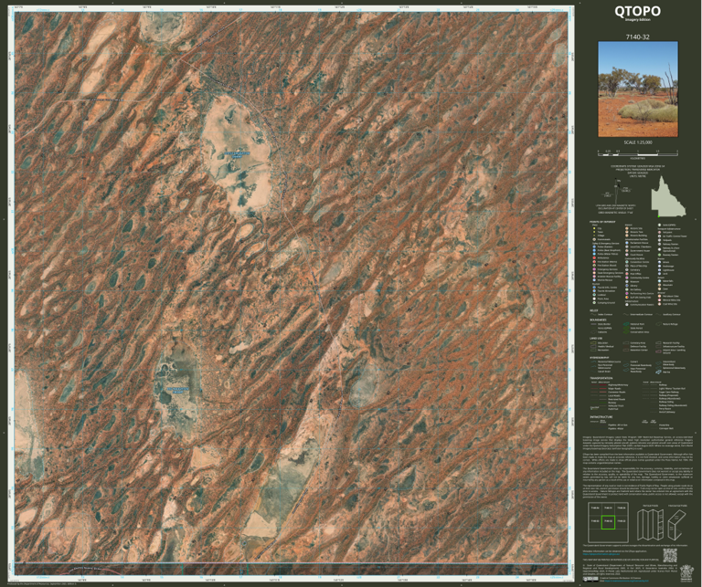Click the Queensland state locator map

(668, 195)
